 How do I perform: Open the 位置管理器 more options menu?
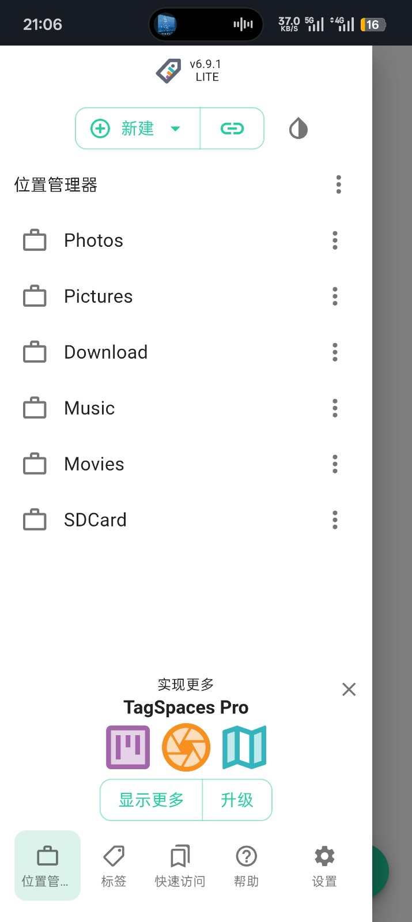pos(338,185)
